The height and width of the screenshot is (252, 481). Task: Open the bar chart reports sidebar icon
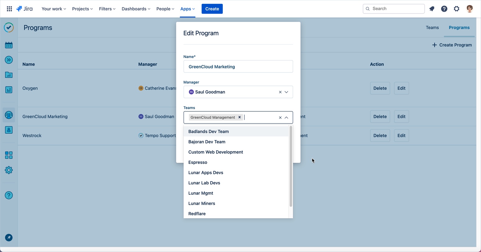pos(9,90)
